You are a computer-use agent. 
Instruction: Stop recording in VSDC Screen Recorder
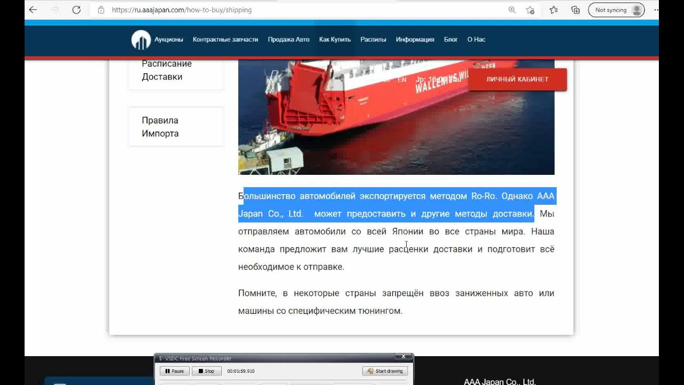pos(206,371)
